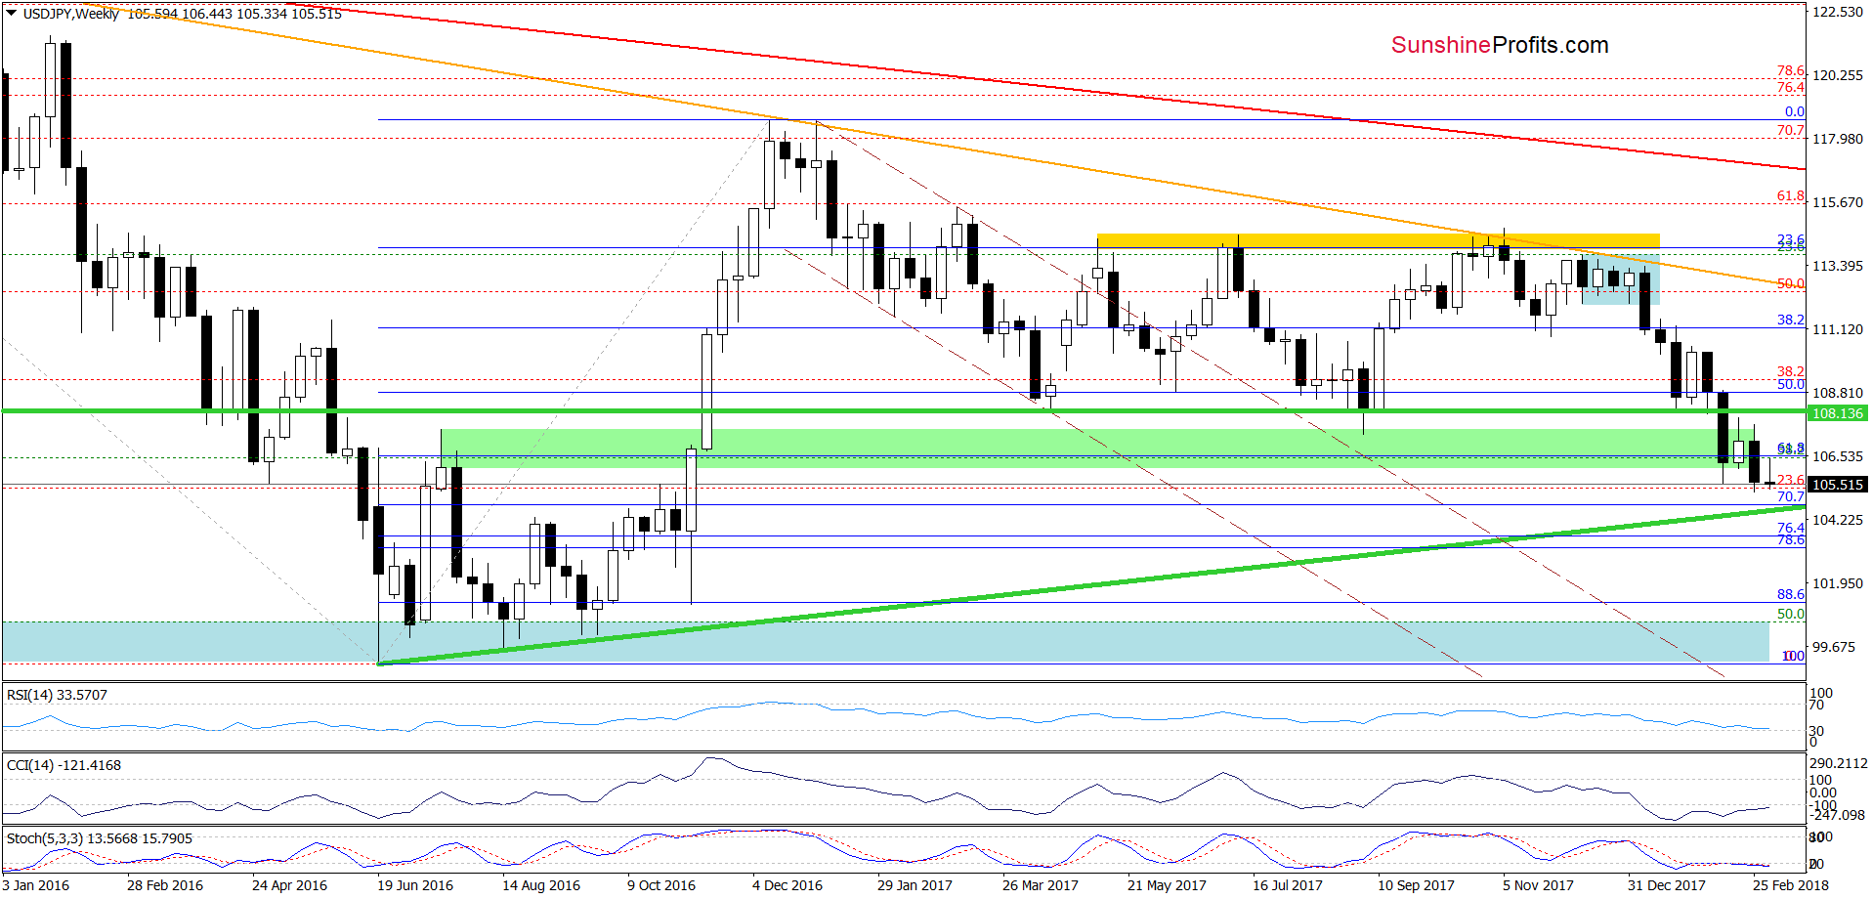The width and height of the screenshot is (1872, 899).
Task: Select the Stoch(5,3,3) 13.5668 15.7905 label
Action: point(100,838)
